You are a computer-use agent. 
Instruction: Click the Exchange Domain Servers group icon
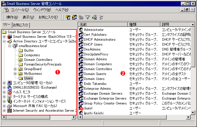[x=81, y=94]
